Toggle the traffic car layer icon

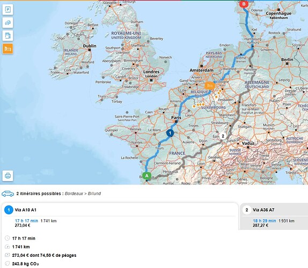coord(8,23)
